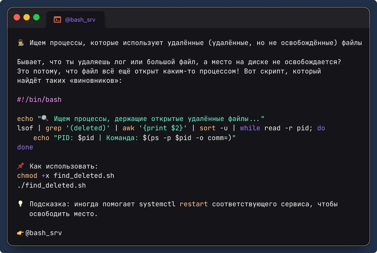Click the detective emoji in the heading line
The height and width of the screenshot is (253, 377).
point(20,43)
